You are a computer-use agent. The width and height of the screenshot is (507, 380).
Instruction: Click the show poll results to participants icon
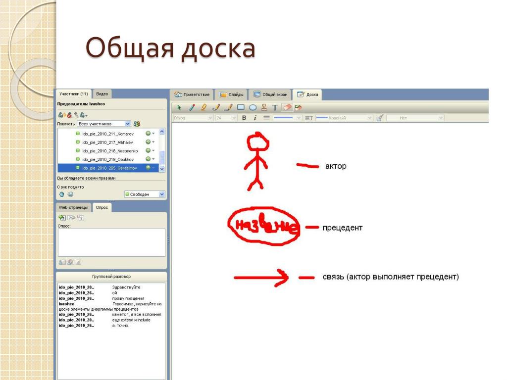point(62,262)
